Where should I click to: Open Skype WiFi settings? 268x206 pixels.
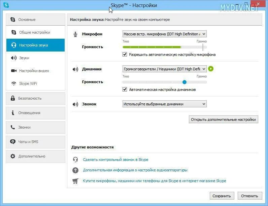pos(36,83)
